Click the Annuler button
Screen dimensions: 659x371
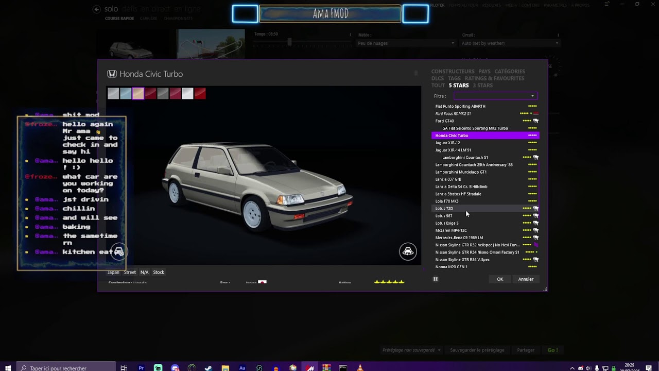coord(526,279)
